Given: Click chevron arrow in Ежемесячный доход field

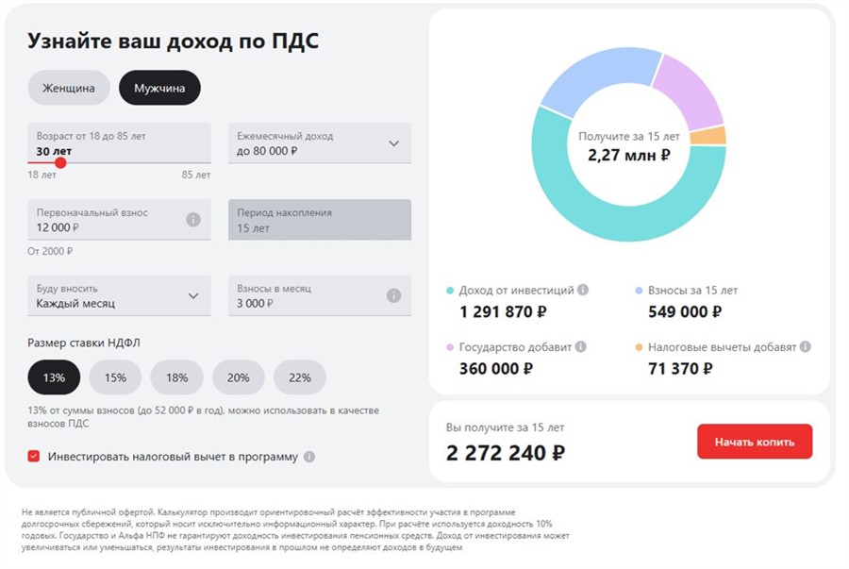Looking at the screenshot, I should coord(393,143).
